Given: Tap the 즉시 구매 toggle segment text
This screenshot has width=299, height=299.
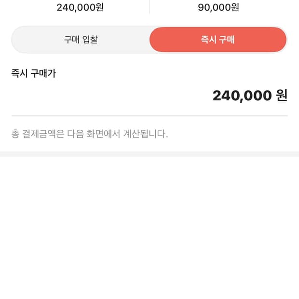Looking at the screenshot, I should pyautogui.click(x=218, y=40).
